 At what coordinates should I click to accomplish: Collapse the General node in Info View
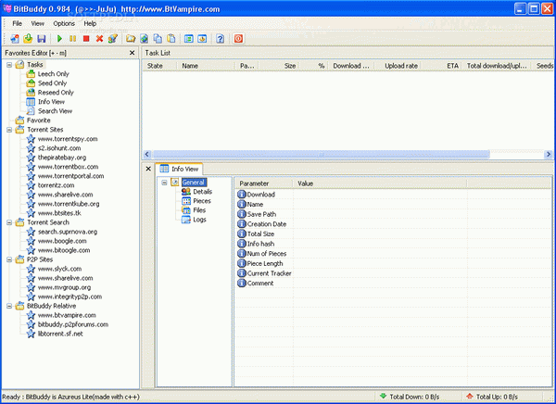[x=164, y=183]
